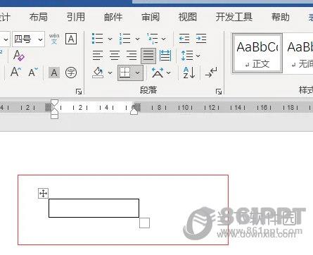This screenshot has width=313, height=255.
Task: Toggle center text alignment
Action: point(115,56)
